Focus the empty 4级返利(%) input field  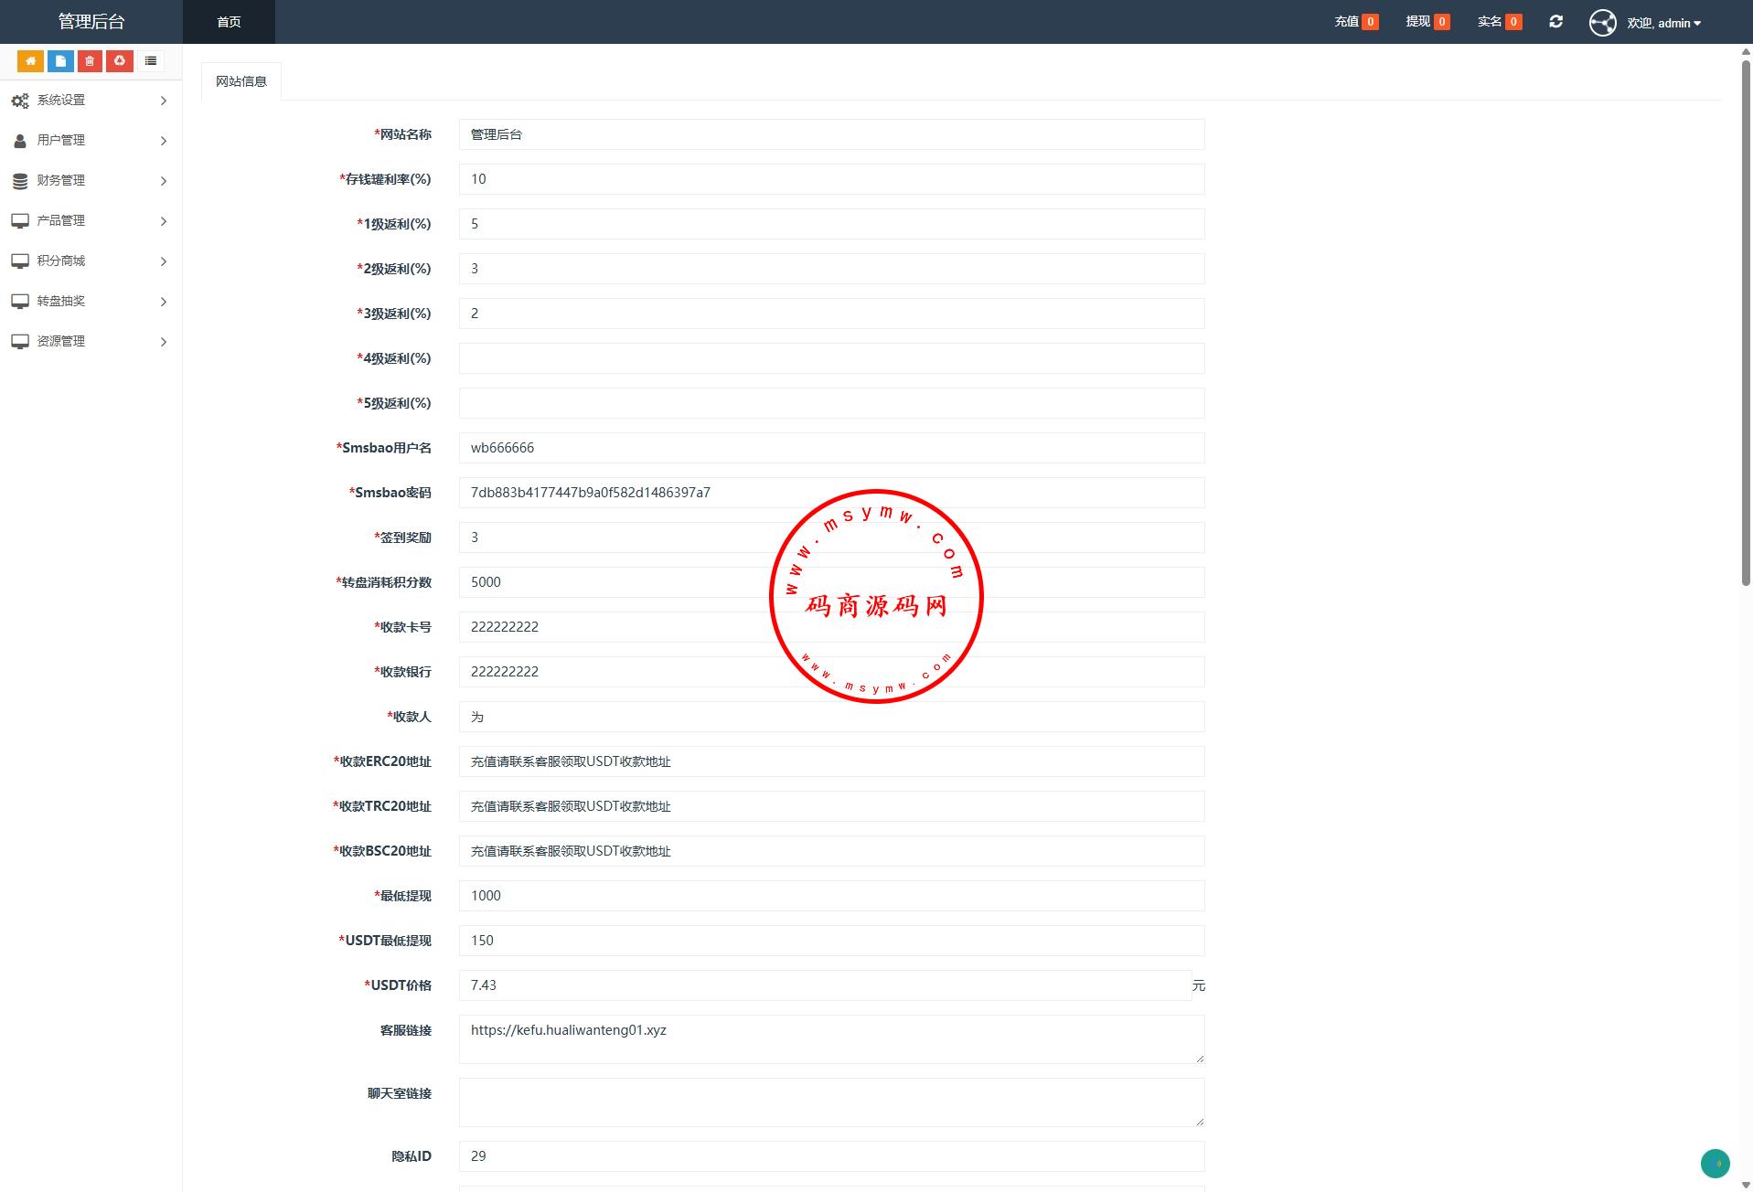point(831,358)
